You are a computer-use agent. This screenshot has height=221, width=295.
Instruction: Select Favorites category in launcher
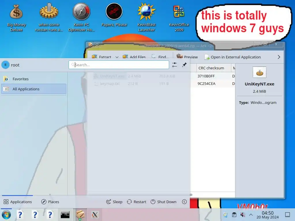click(34, 79)
